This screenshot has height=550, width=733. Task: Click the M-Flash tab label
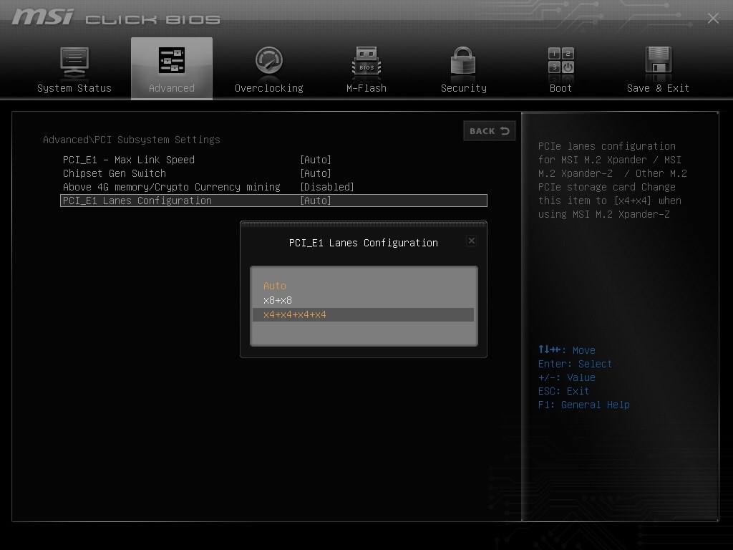click(x=366, y=88)
